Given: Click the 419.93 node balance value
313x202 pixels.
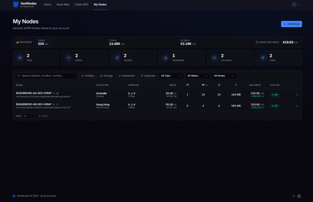Looking at the screenshot, I should coord(288,42).
